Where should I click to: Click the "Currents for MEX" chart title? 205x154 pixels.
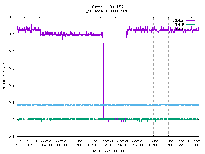tap(107, 7)
